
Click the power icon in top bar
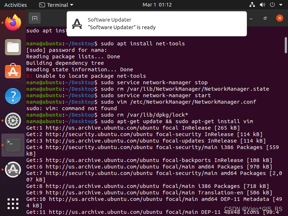[x=272, y=5]
